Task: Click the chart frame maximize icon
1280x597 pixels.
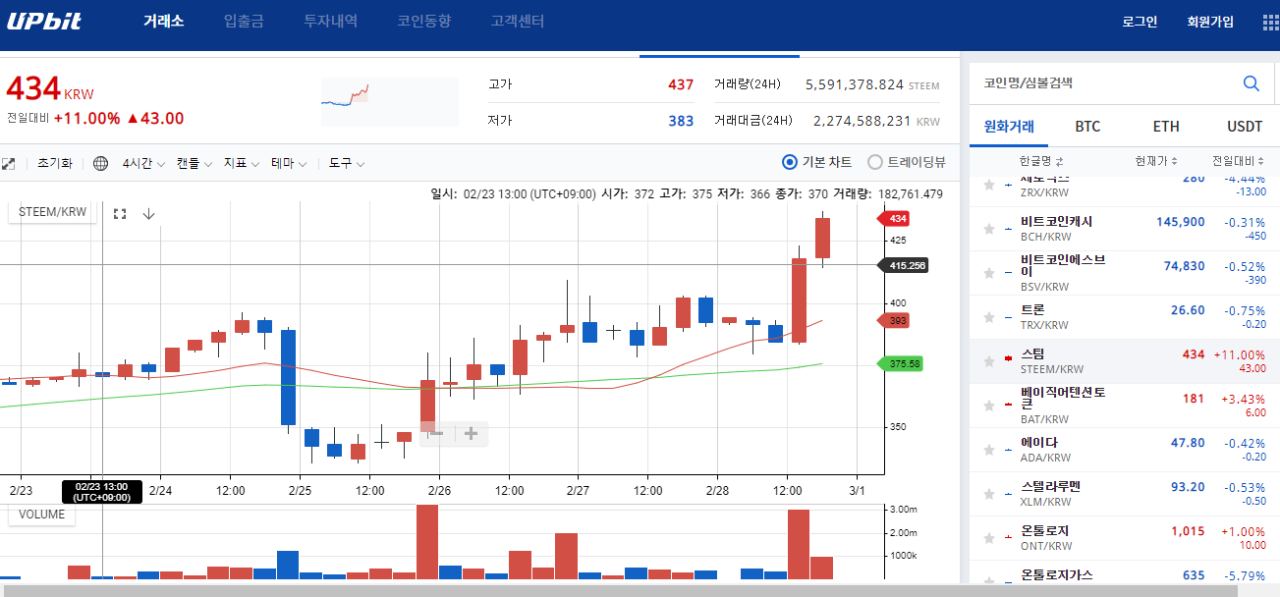Action: point(120,213)
